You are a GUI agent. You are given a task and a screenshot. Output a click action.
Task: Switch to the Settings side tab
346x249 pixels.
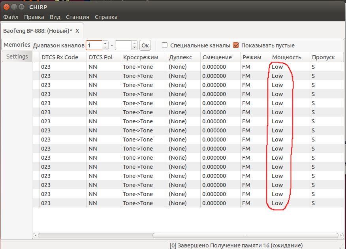[x=17, y=57]
